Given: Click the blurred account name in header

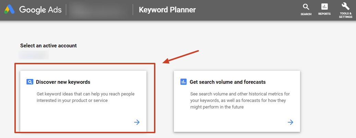Looking at the screenshot, I should pos(99,10).
